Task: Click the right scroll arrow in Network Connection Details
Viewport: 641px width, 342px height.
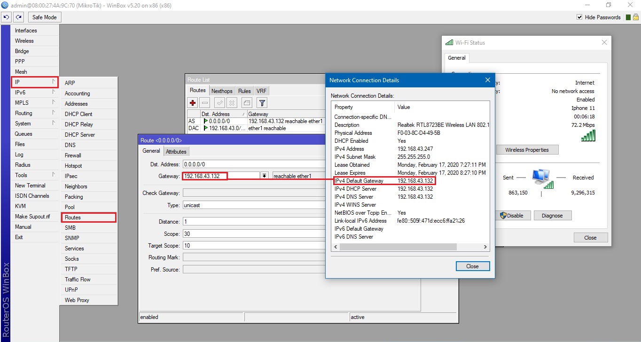Action: (x=485, y=247)
